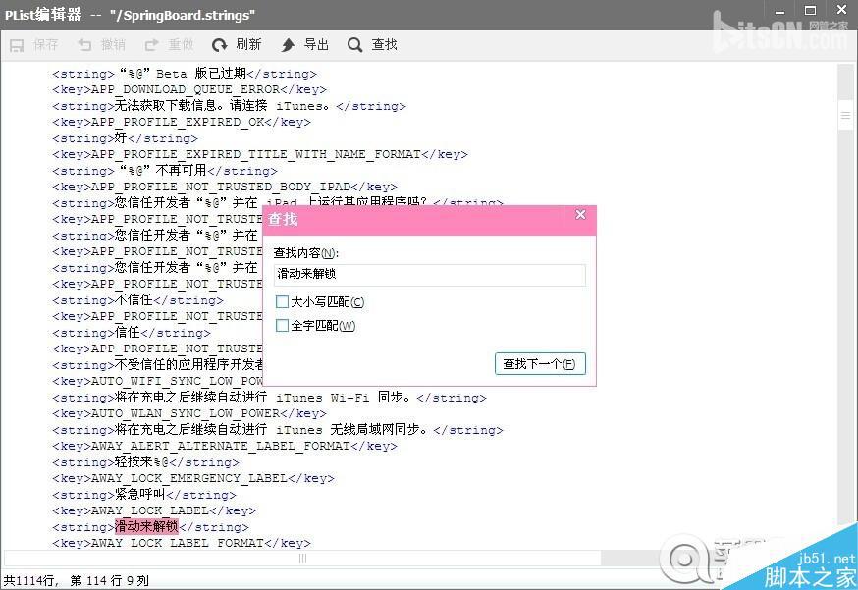Click the 好 string line
This screenshot has width=858, height=590.
coord(125,137)
